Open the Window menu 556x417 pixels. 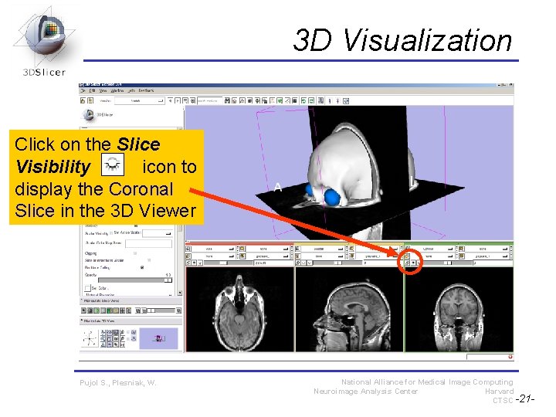[x=117, y=91]
